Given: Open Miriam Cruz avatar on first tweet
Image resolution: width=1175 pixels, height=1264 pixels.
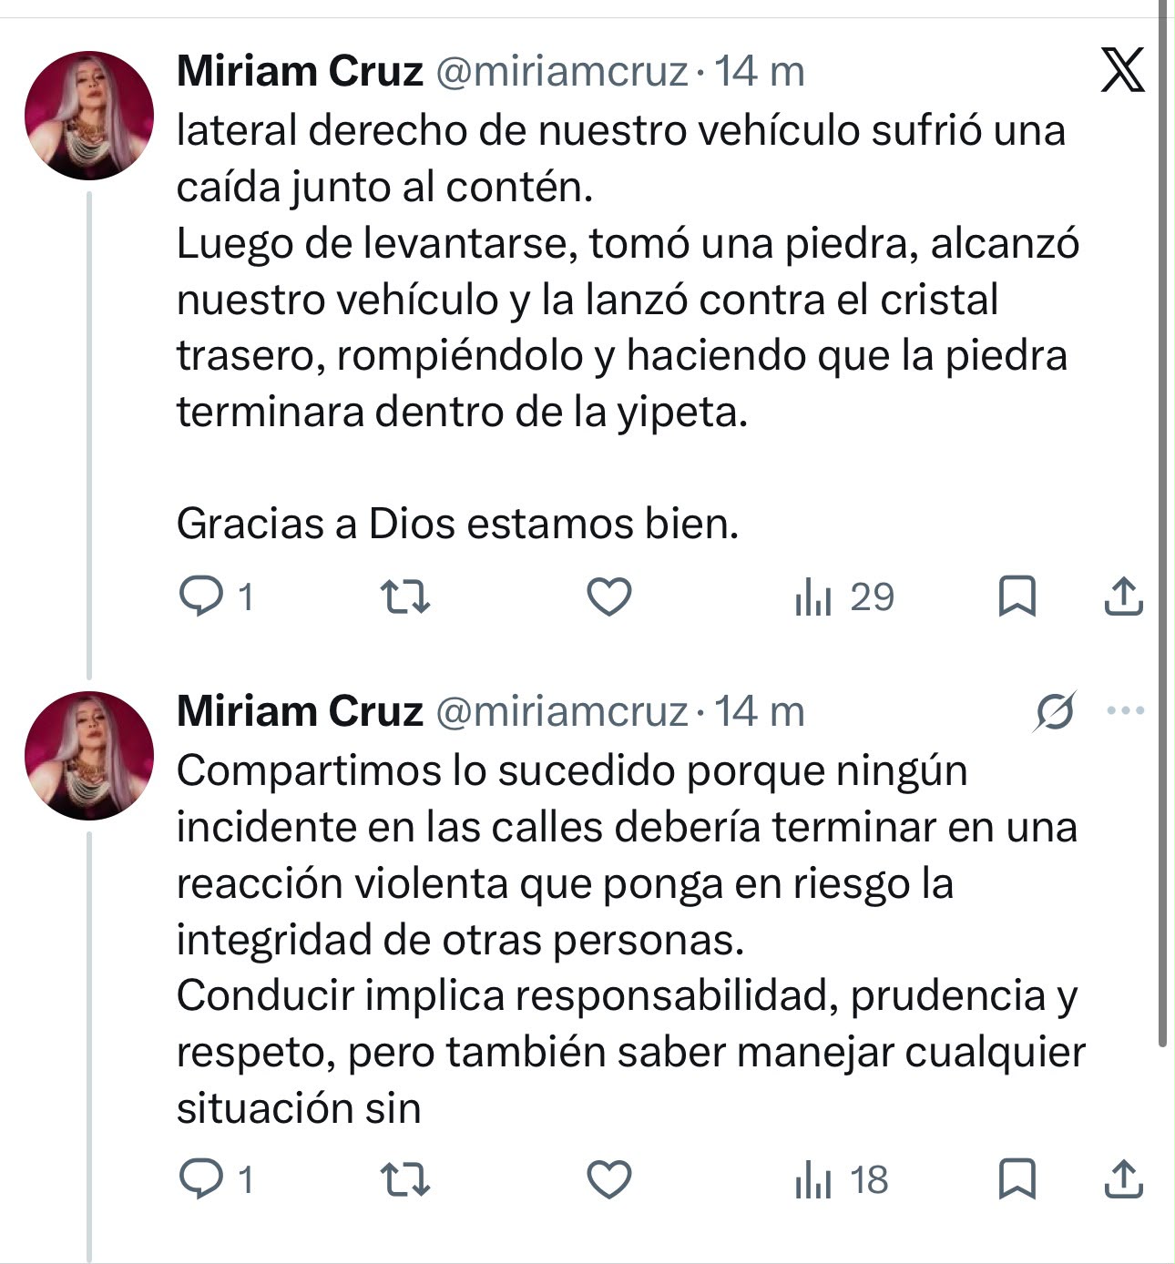Looking at the screenshot, I should 89,115.
